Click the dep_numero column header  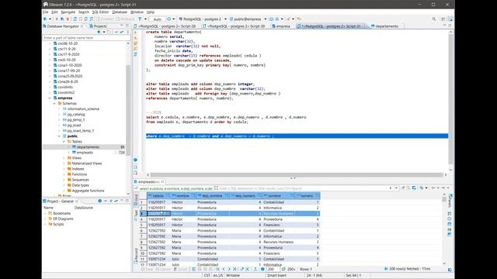(x=245, y=196)
